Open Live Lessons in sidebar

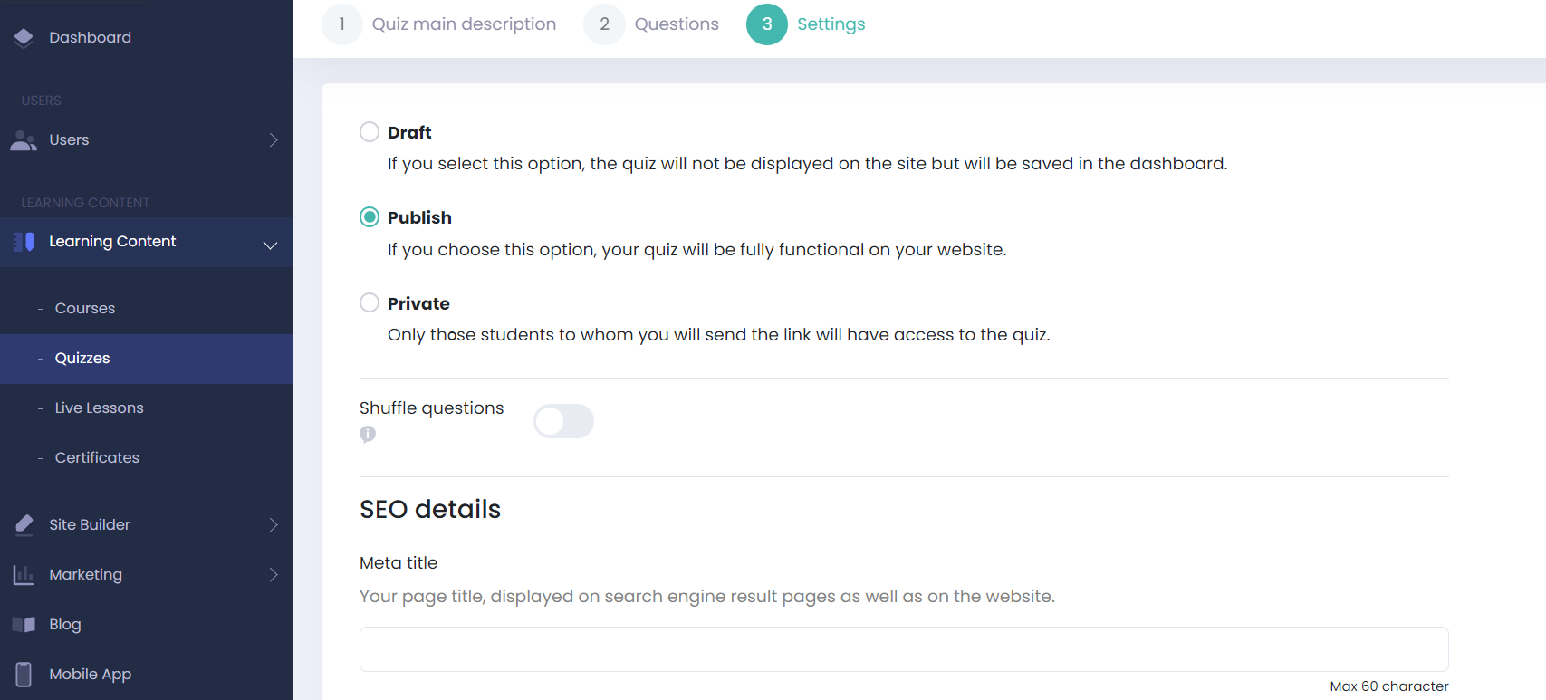coord(100,408)
